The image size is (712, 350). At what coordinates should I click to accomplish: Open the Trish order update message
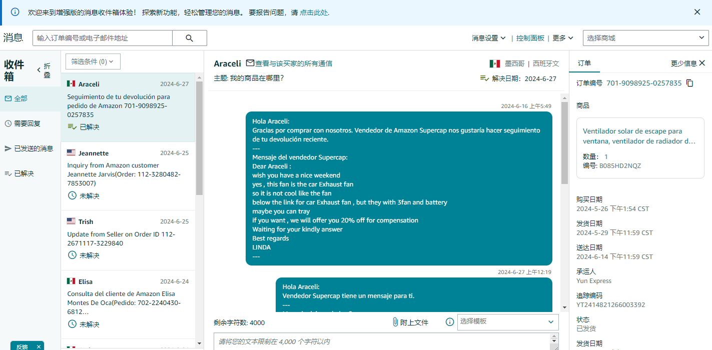(x=128, y=240)
